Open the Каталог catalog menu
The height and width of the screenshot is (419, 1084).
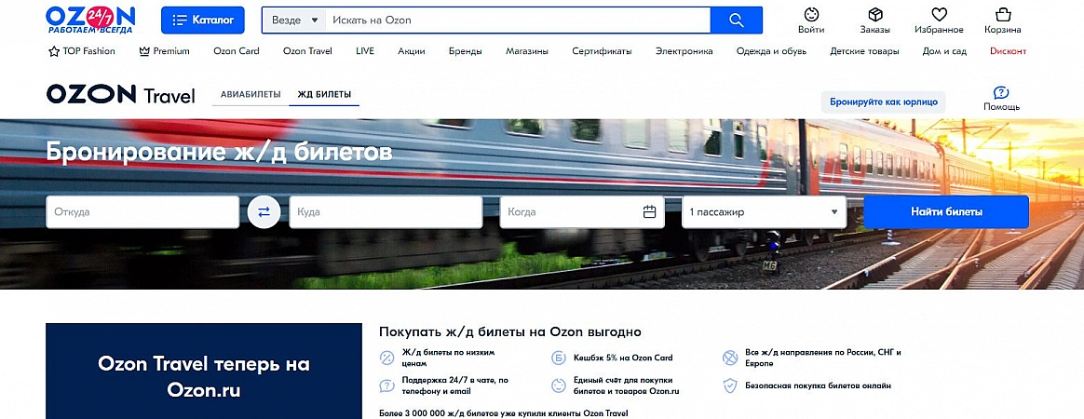[x=203, y=20]
